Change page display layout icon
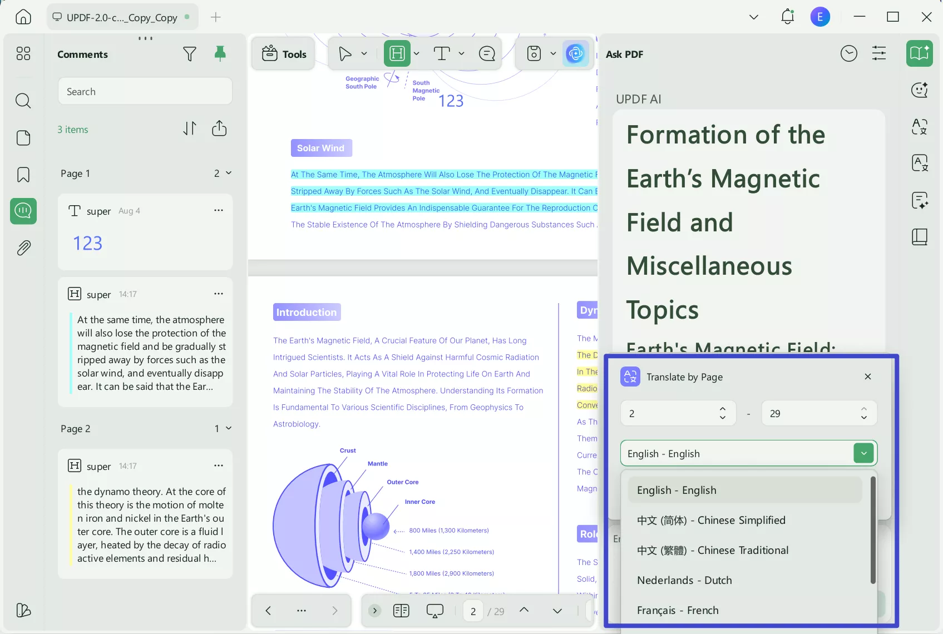943x634 pixels. click(401, 611)
